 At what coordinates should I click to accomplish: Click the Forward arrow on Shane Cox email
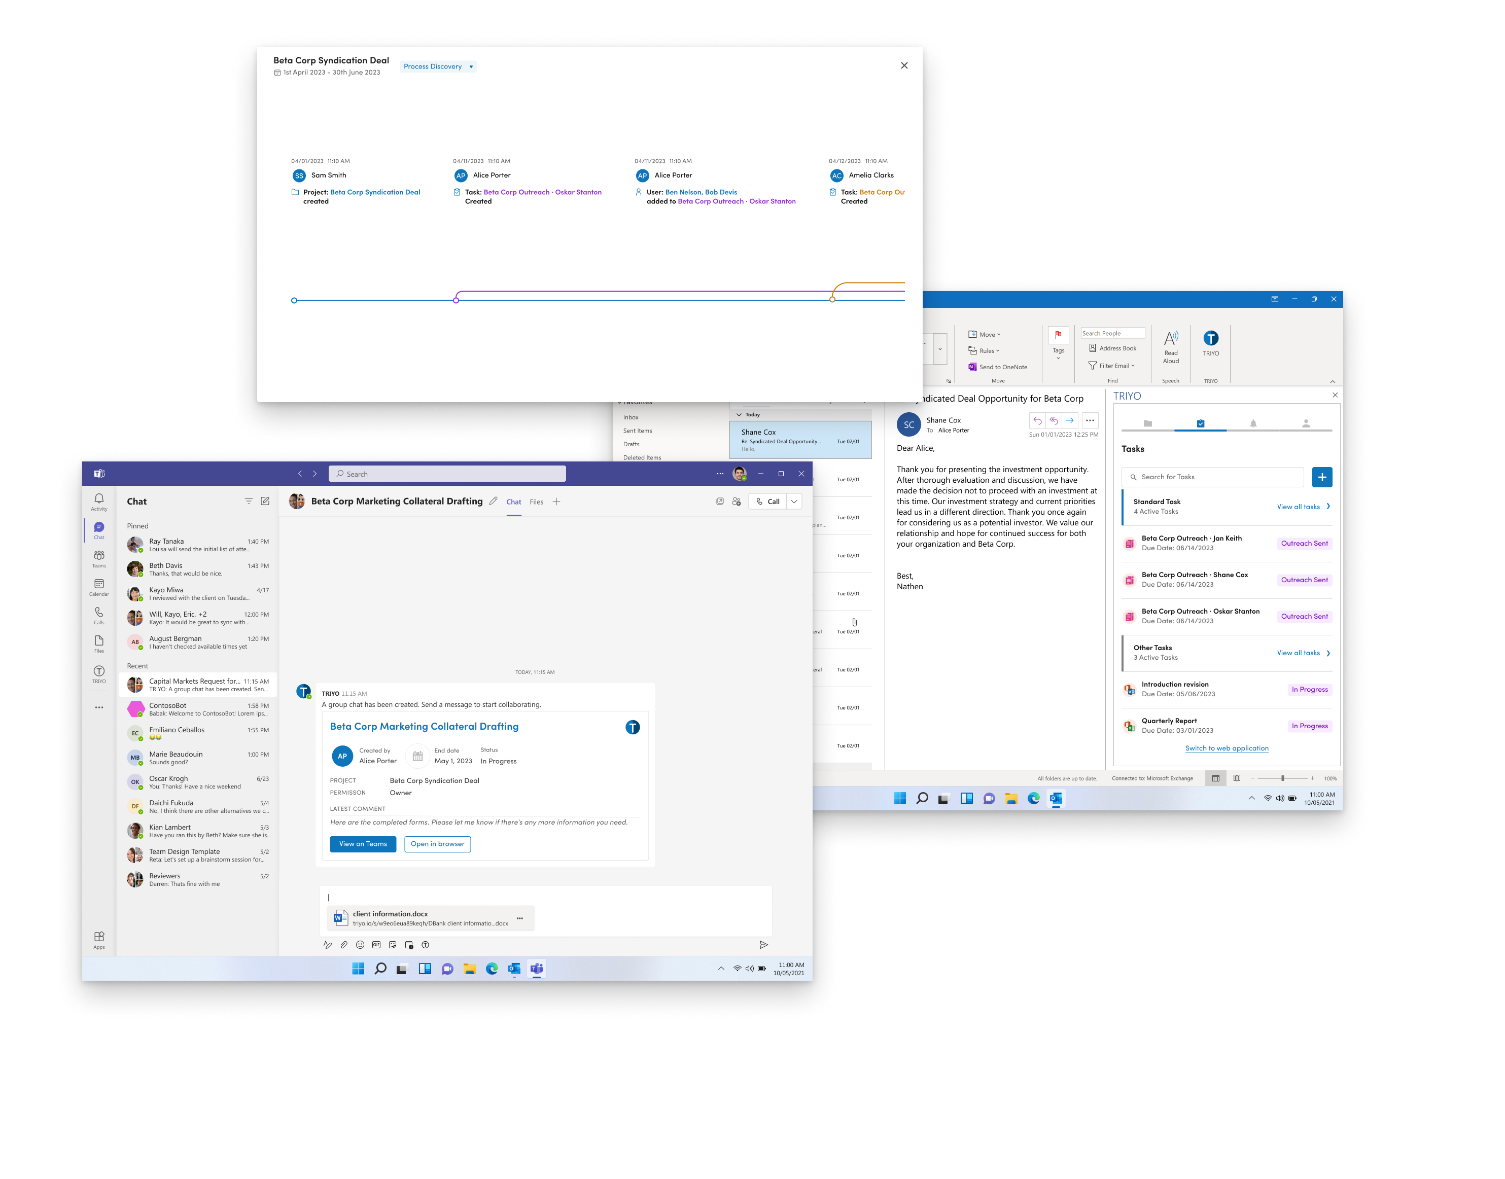point(1069,420)
